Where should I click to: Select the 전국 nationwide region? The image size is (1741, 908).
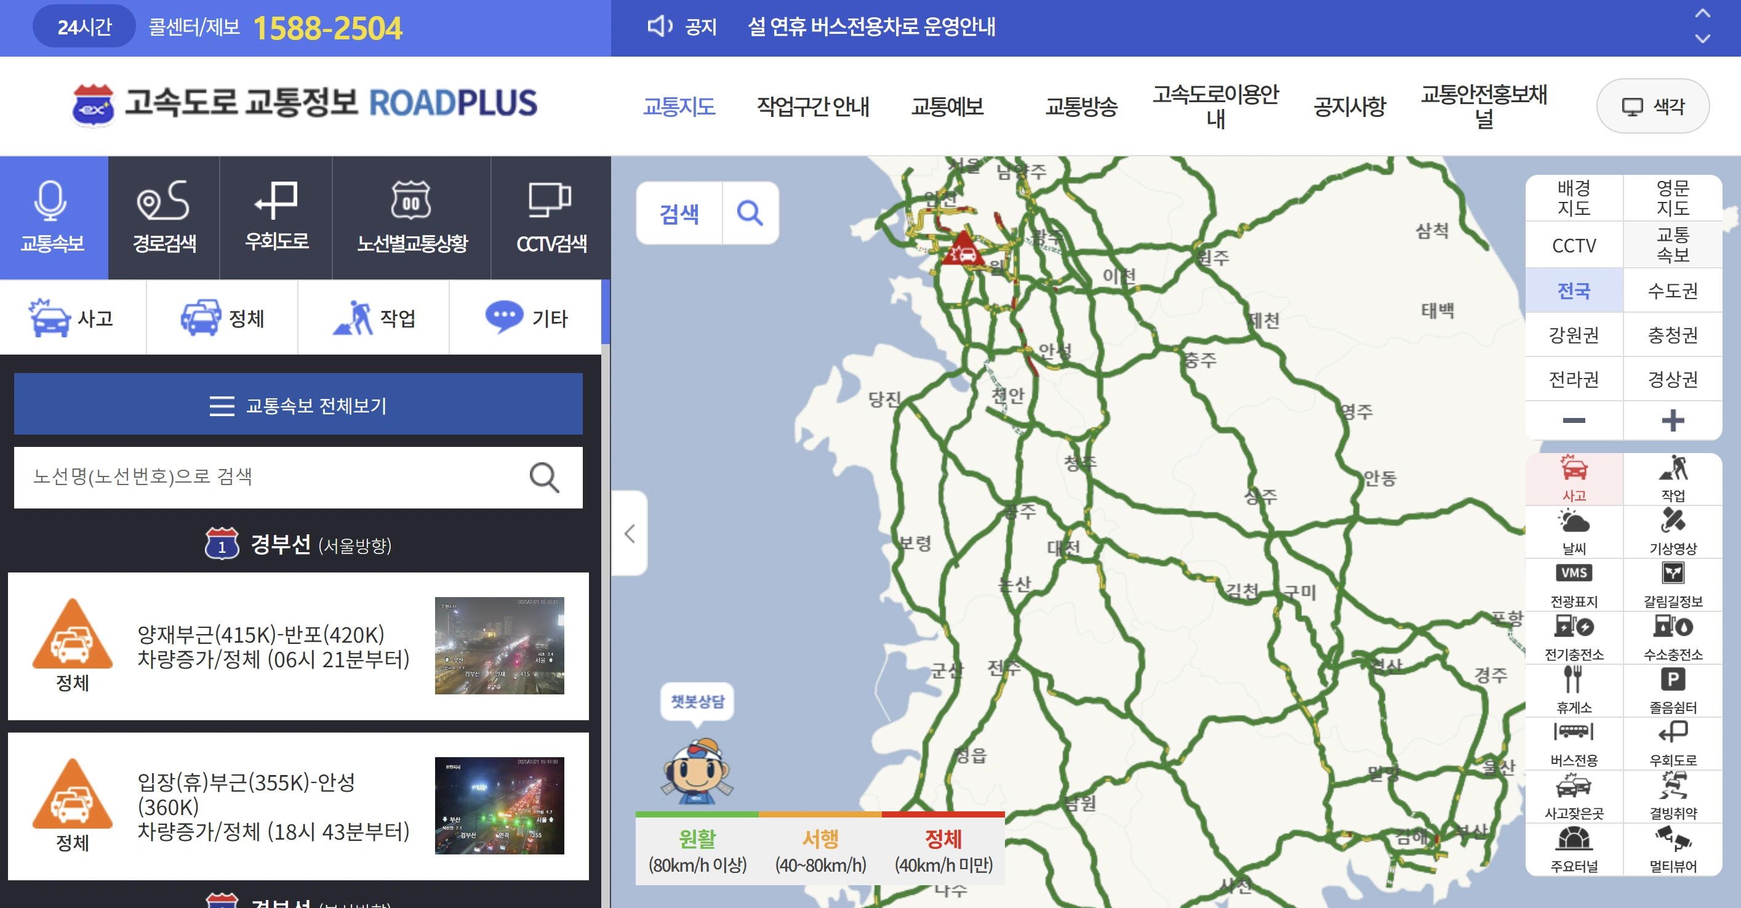pyautogui.click(x=1574, y=291)
